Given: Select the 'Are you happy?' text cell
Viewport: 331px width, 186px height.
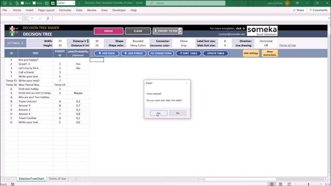Looking at the screenshot, I should pyautogui.click(x=36, y=60).
